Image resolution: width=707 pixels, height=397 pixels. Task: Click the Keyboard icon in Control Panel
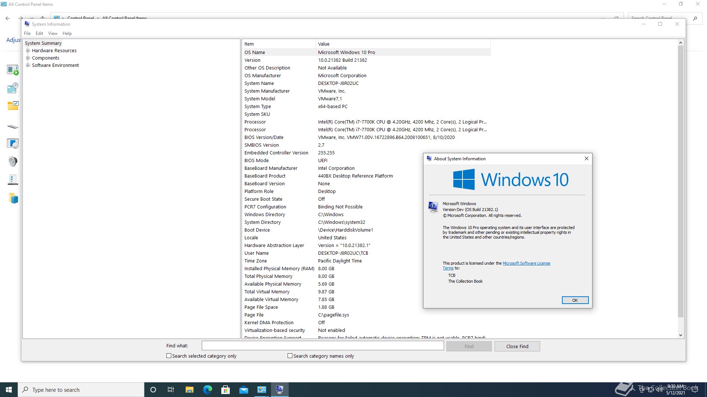pyautogui.click(x=13, y=126)
